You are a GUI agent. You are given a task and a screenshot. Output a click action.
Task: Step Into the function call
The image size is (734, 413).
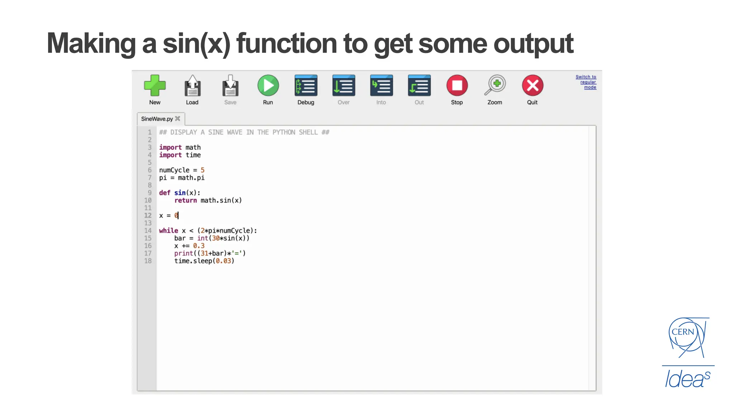click(381, 85)
